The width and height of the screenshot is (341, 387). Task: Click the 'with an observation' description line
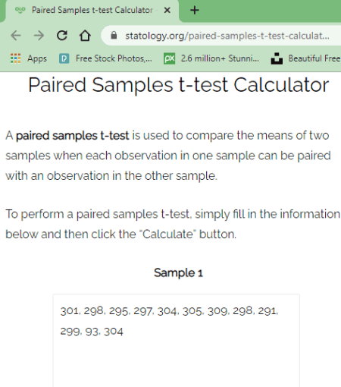click(111, 176)
